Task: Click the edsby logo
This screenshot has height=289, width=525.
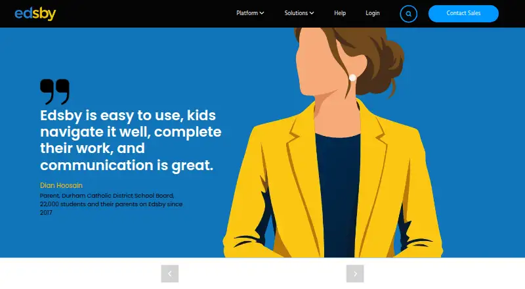Action: coord(35,14)
